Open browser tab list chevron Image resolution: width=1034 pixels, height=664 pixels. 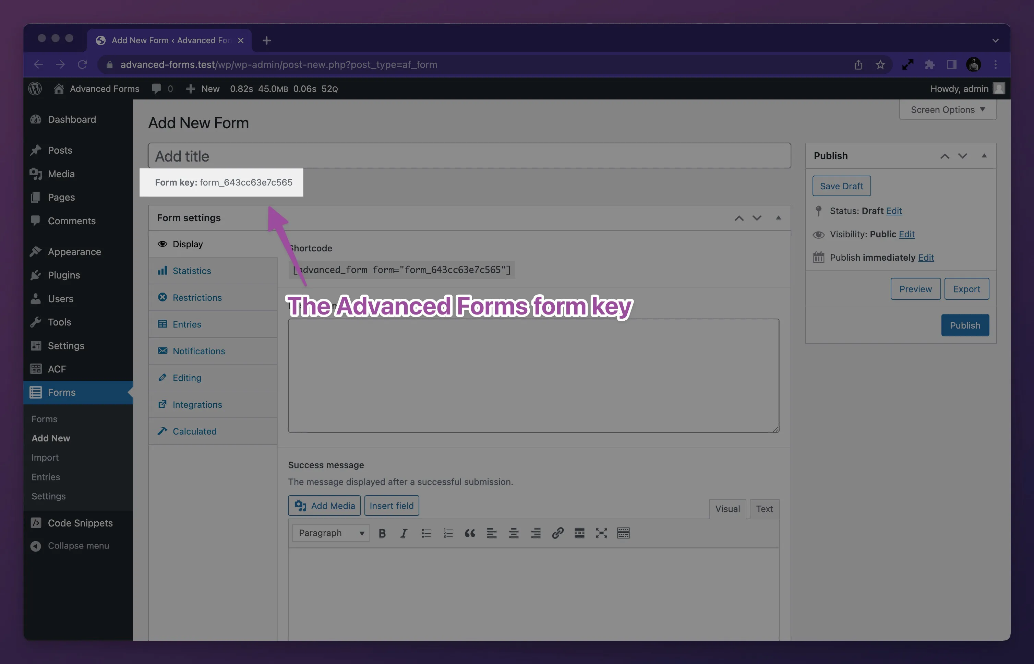(x=995, y=40)
